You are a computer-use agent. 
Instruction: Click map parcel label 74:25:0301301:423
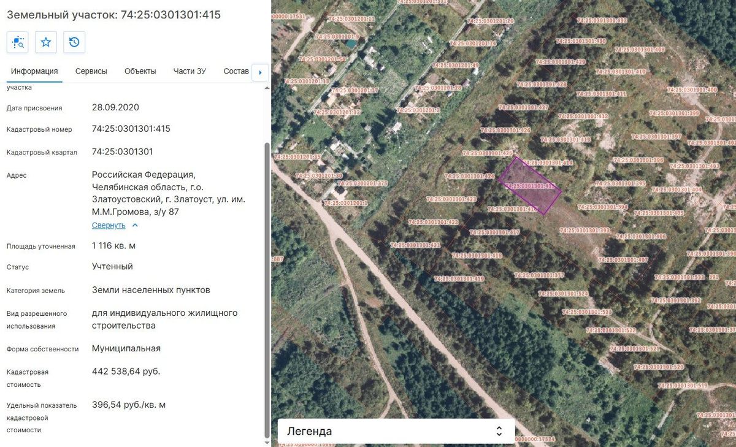[x=451, y=199]
